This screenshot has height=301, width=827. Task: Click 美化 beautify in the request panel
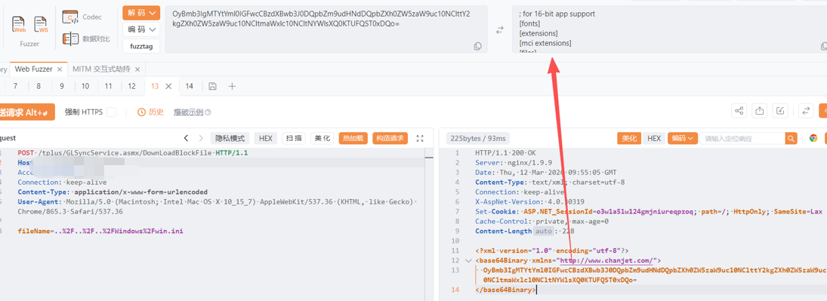tap(322, 138)
